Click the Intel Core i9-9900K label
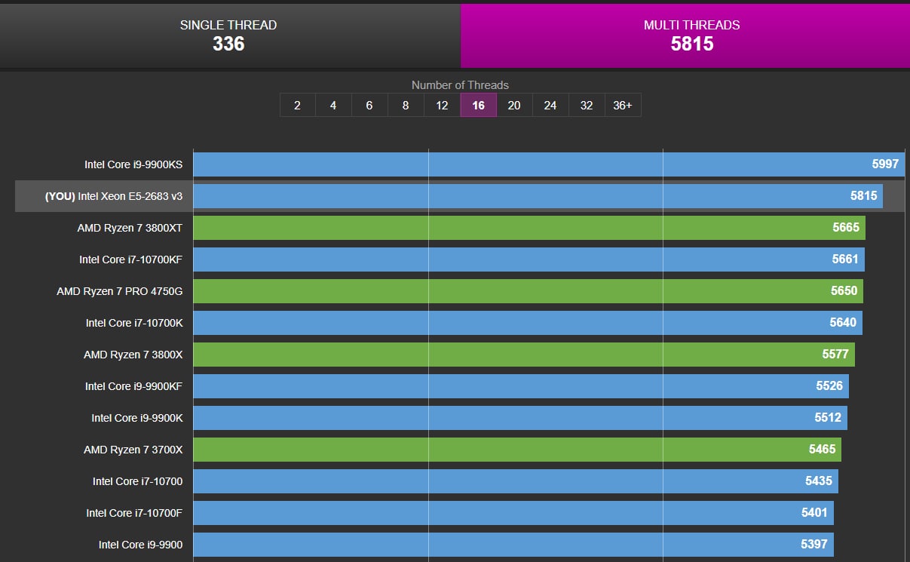Viewport: 910px width, 562px height. pos(137,417)
